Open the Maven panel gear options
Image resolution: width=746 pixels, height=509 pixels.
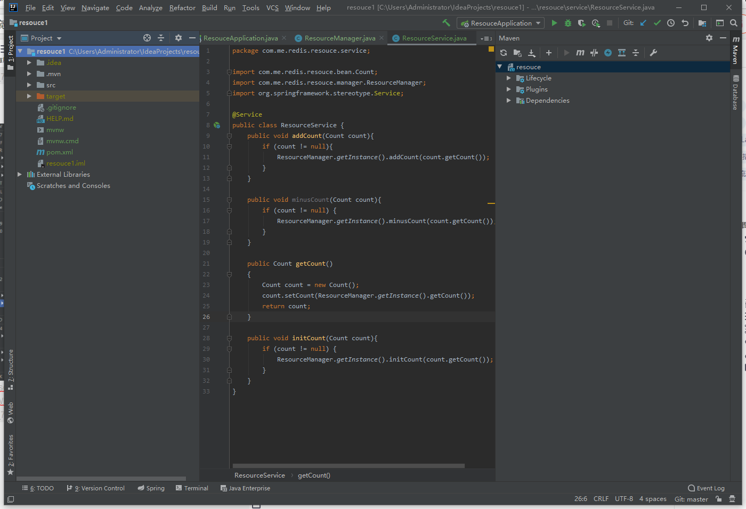709,38
